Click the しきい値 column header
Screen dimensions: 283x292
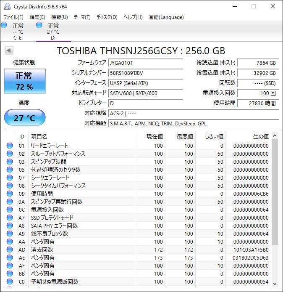210,136
